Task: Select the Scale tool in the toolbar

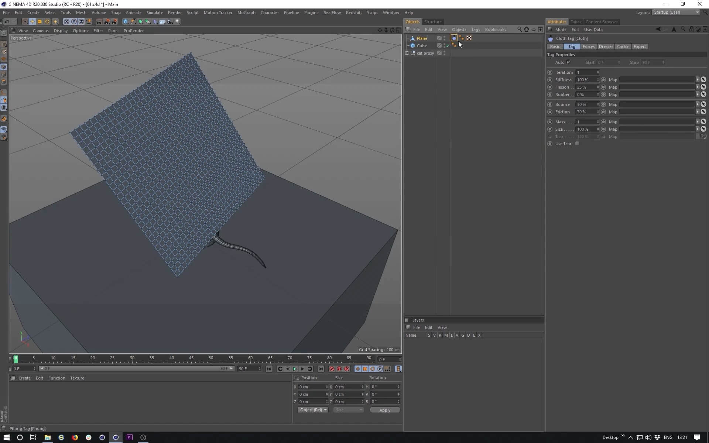Action: tap(40, 22)
